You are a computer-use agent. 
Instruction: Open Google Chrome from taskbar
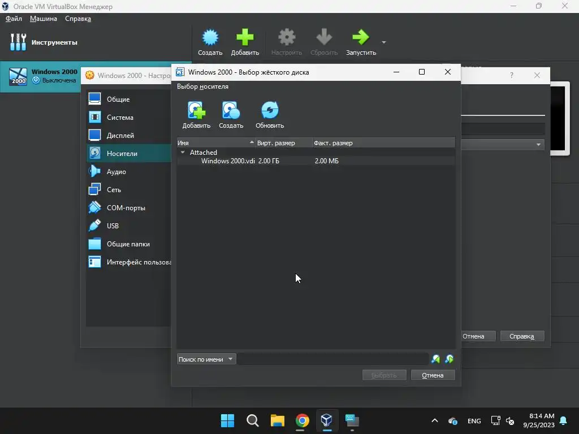pyautogui.click(x=302, y=420)
